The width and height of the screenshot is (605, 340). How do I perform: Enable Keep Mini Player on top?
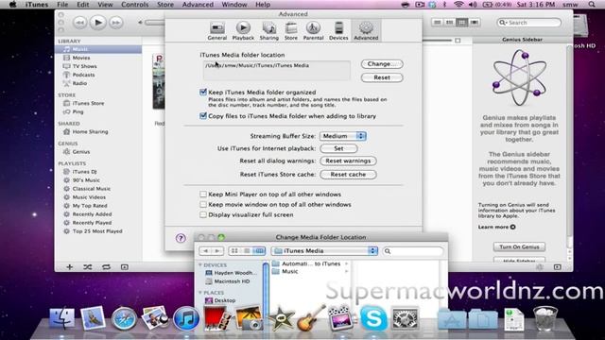(203, 195)
